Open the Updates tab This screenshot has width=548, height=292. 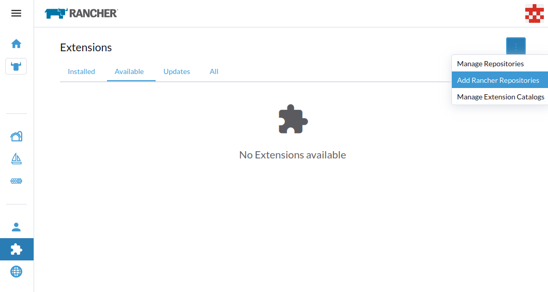pos(177,71)
